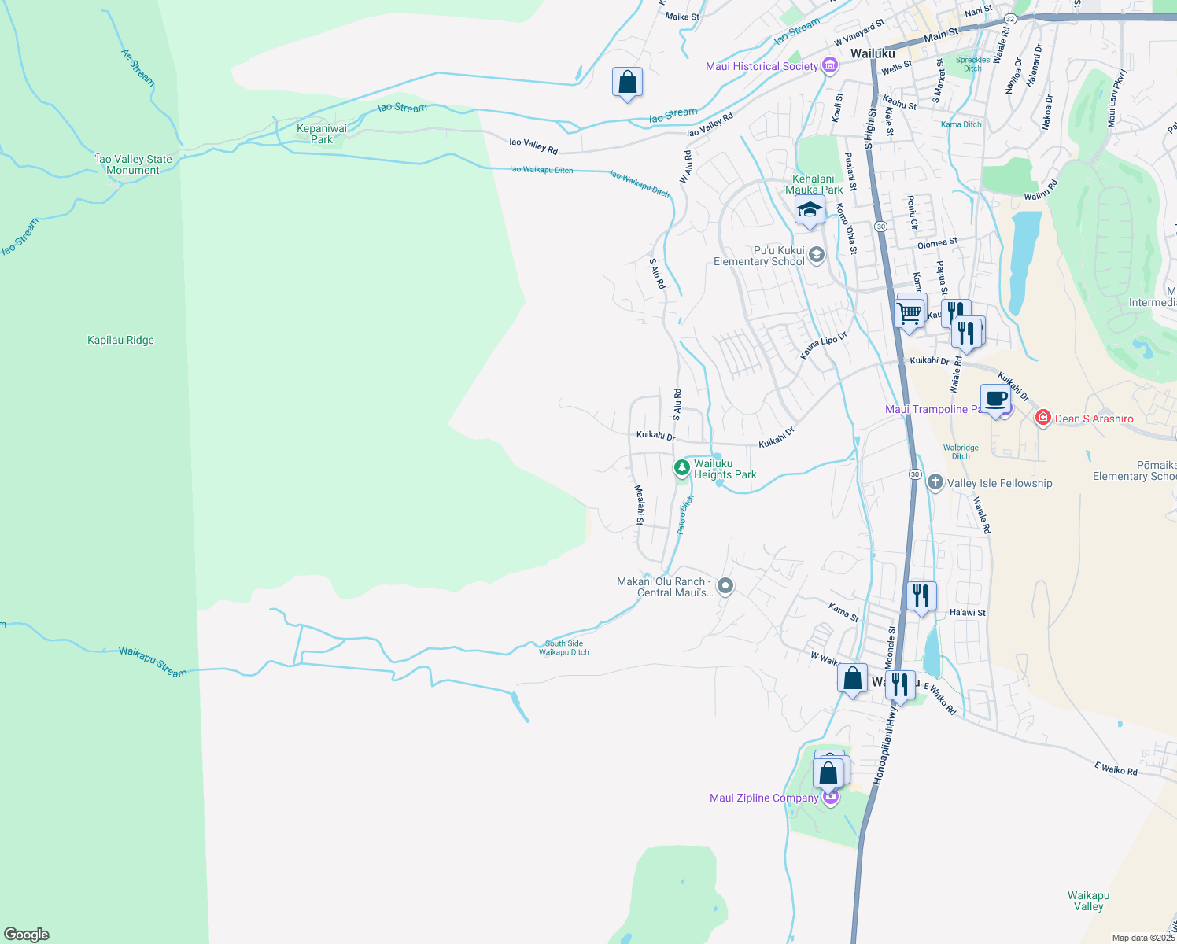Click the Kepaniwai Park label
Screen dimensions: 1177x944
pos(322,134)
